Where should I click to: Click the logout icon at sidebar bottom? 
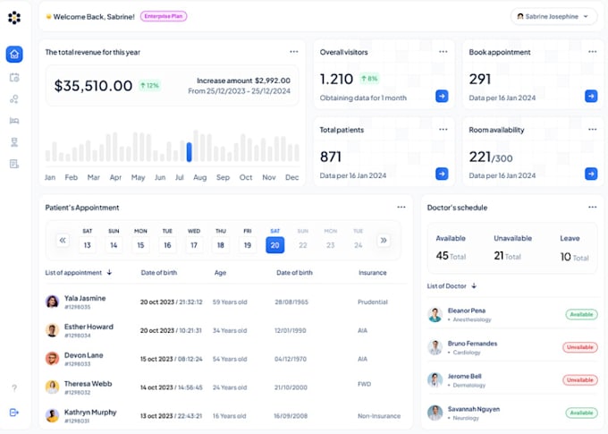14,412
